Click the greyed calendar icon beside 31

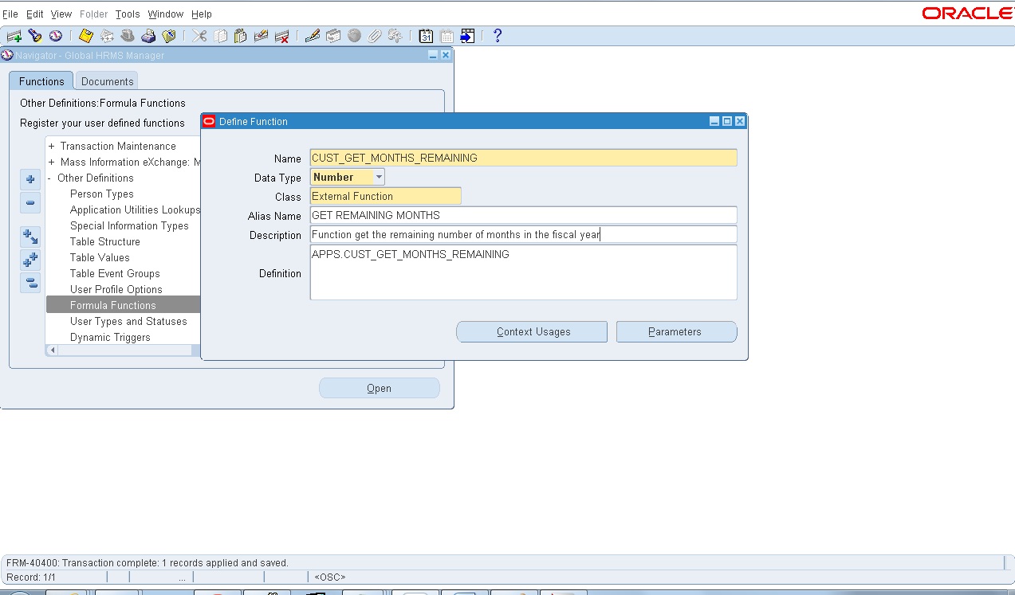point(447,36)
